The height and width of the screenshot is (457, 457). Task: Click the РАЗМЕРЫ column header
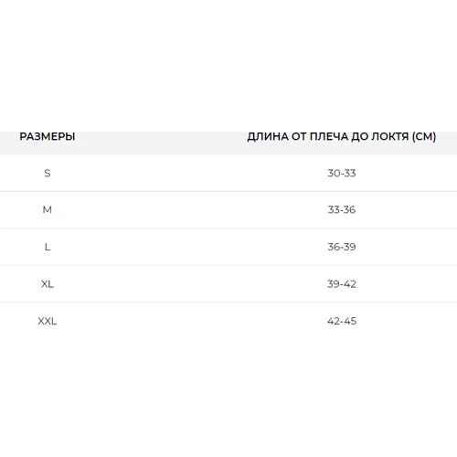click(x=48, y=136)
